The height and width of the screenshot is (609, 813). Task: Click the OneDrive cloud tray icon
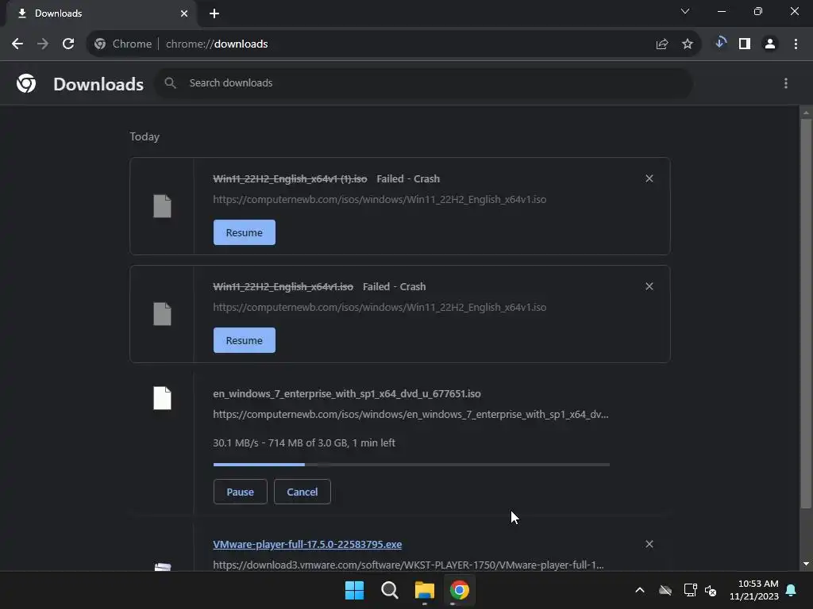(x=665, y=590)
